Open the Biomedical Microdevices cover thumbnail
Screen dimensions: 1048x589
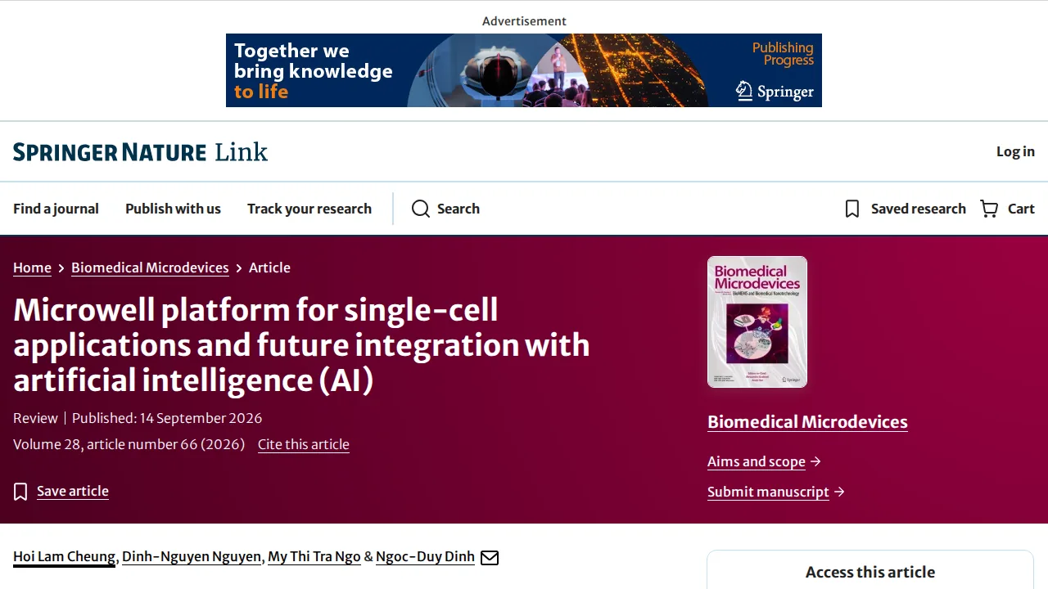[x=757, y=321]
